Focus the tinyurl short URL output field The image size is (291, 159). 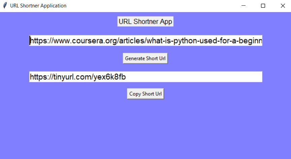tap(146, 76)
